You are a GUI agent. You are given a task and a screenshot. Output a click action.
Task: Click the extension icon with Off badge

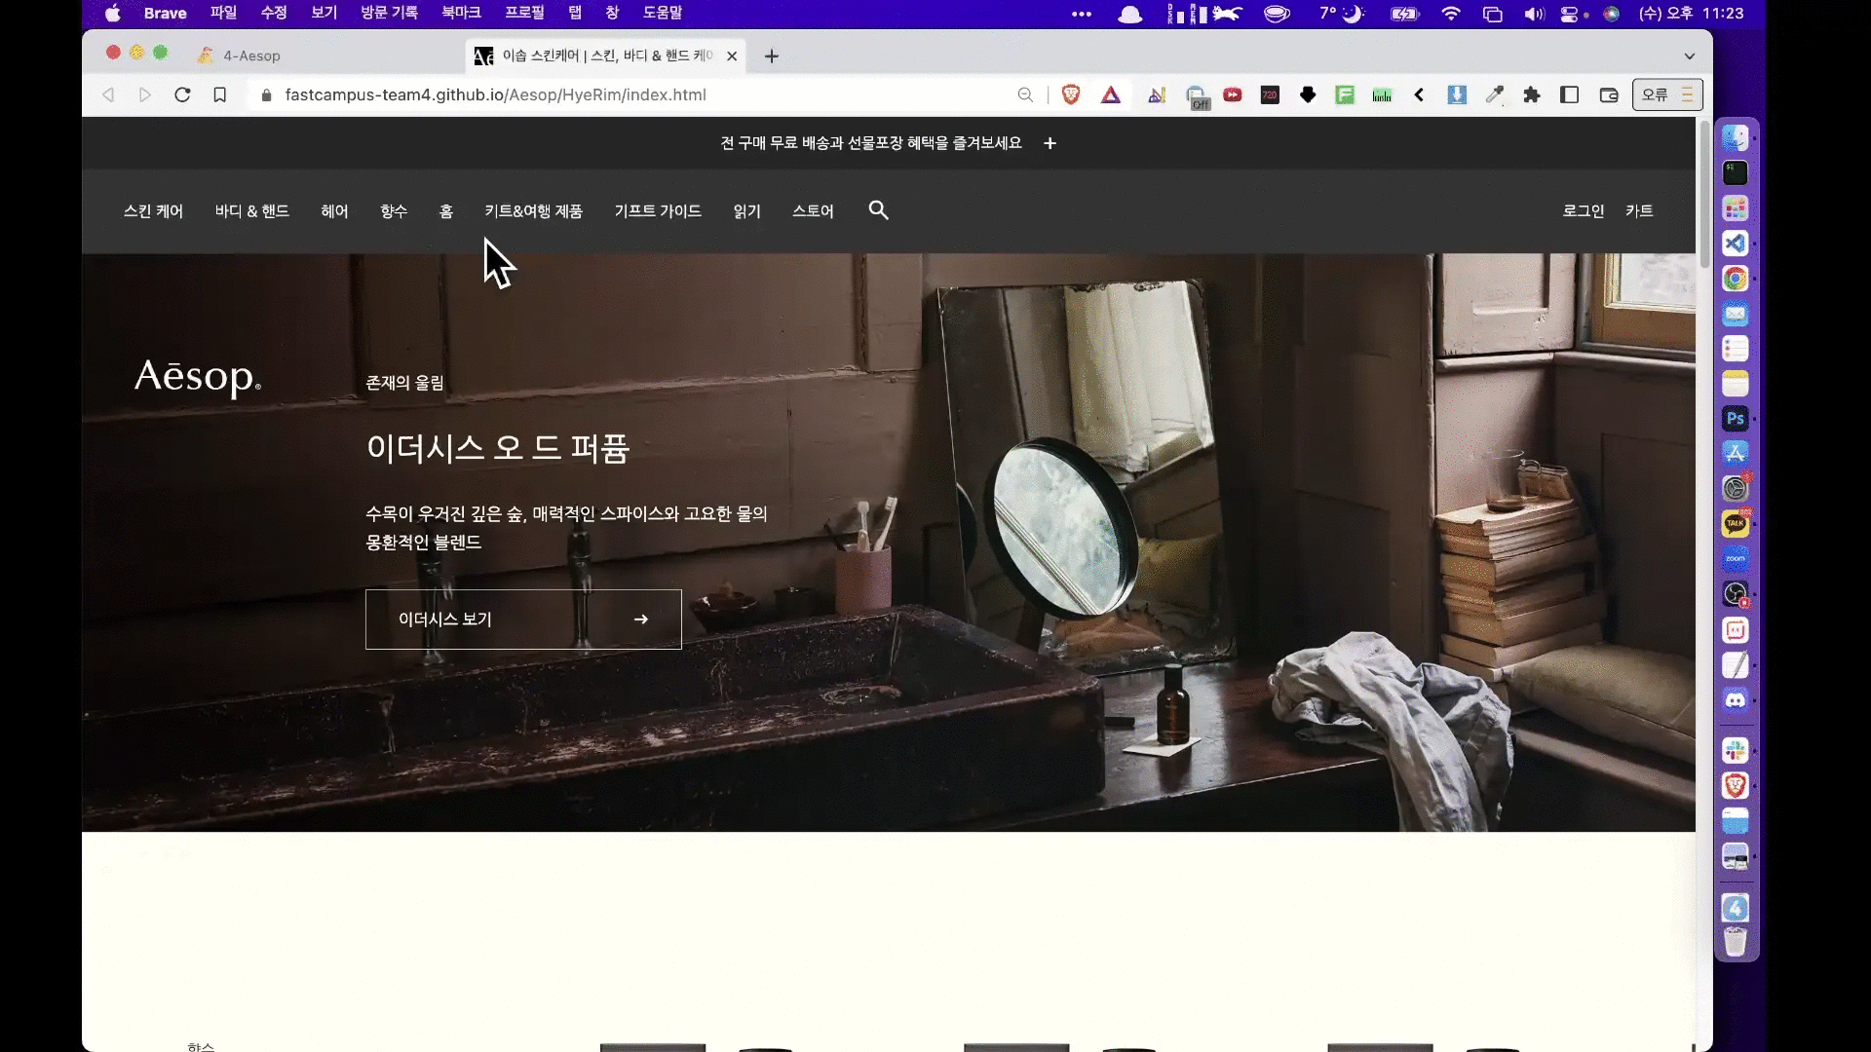[x=1197, y=96]
